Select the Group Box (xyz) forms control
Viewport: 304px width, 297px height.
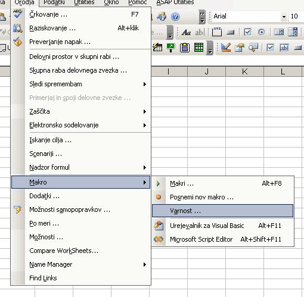pos(217,32)
